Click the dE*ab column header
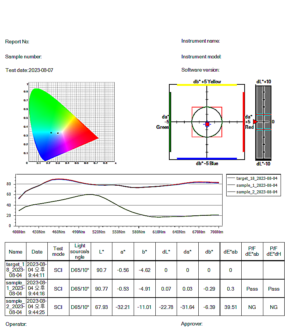The width and height of the screenshot is (285, 328). point(231,252)
